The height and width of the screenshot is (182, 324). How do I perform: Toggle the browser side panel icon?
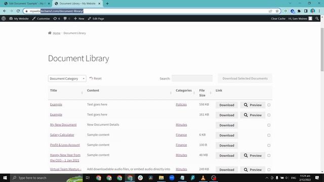click(x=306, y=11)
